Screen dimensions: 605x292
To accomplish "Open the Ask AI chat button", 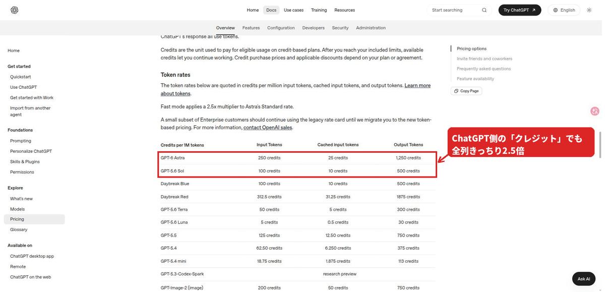I will (584, 279).
